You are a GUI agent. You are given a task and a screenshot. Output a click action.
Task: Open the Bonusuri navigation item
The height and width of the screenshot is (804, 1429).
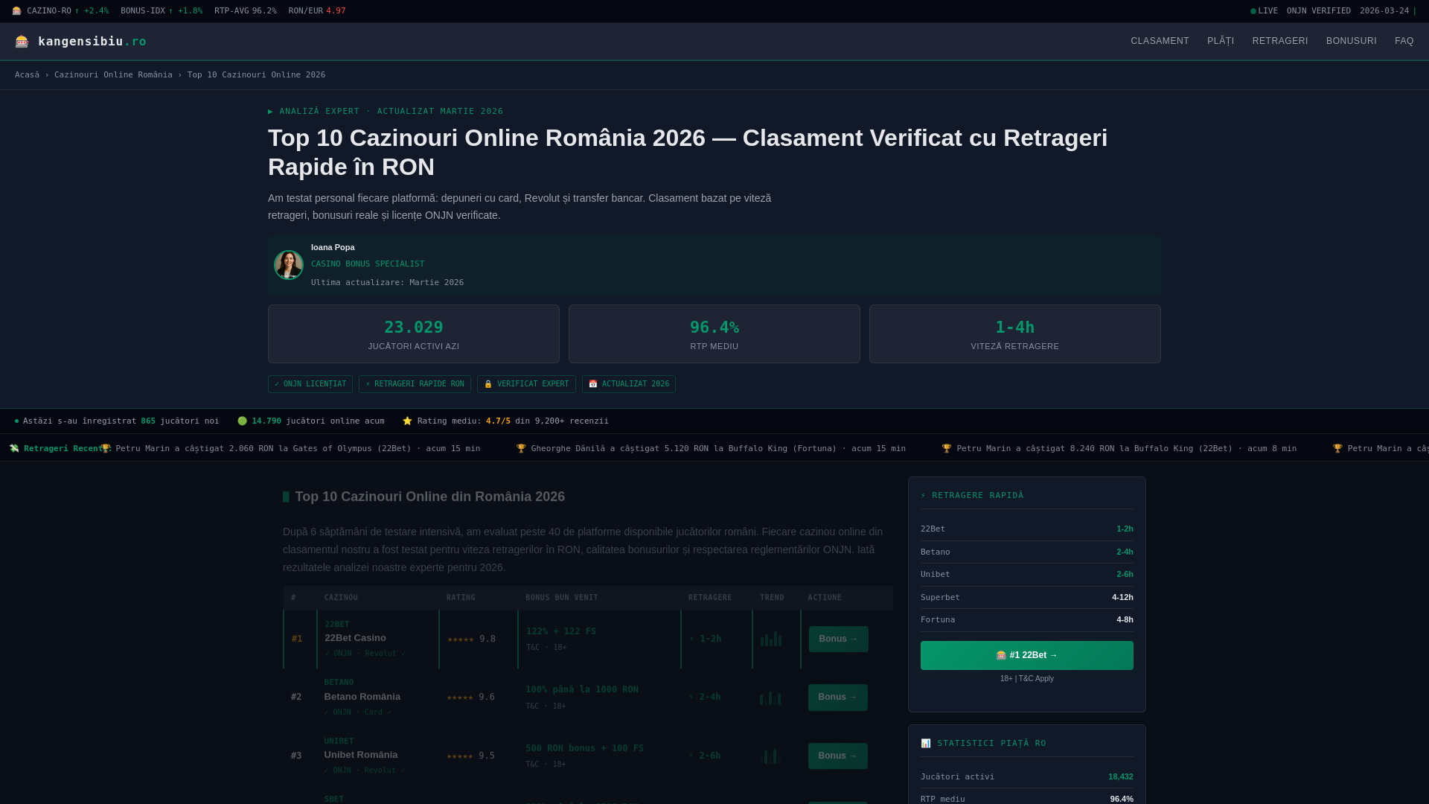1352,41
